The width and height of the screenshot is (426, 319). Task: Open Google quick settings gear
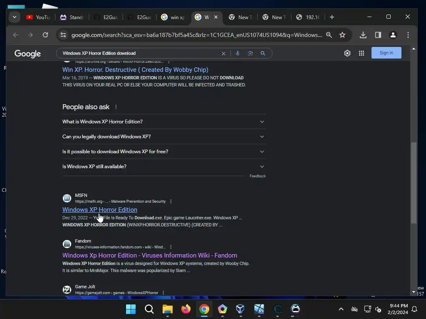point(347,53)
